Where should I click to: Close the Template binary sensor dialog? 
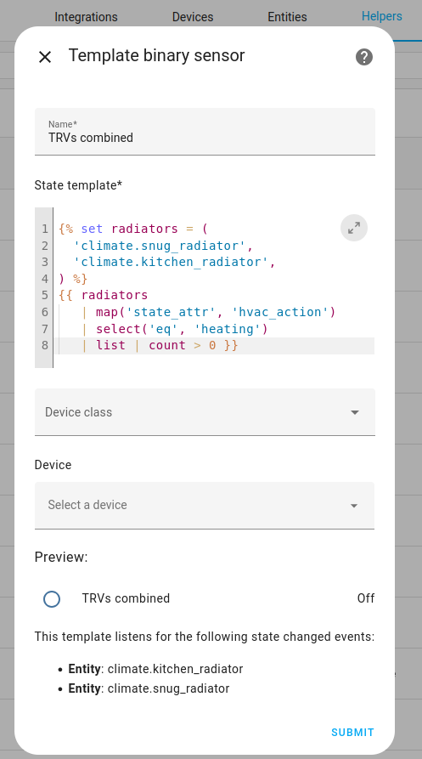pyautogui.click(x=45, y=57)
